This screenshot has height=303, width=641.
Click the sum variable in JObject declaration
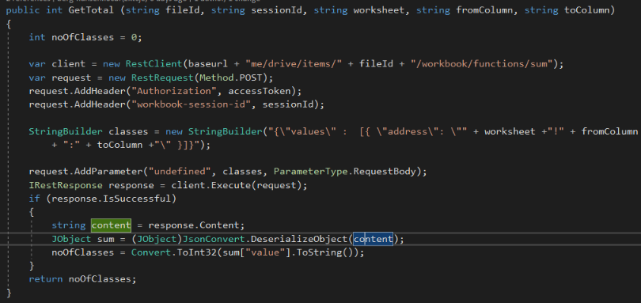point(105,239)
